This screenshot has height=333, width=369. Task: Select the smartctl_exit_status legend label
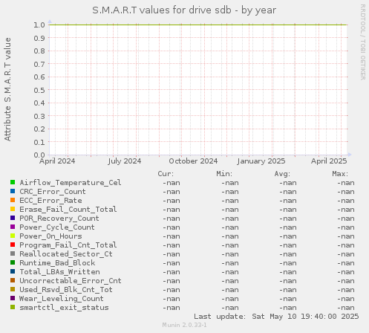coord(64,308)
